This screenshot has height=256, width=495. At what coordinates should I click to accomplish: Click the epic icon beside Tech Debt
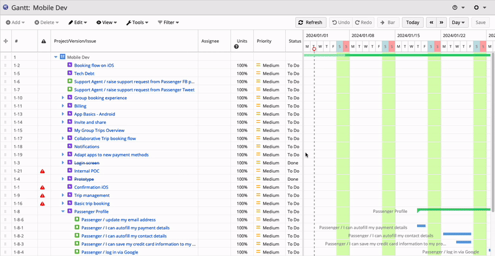(70, 73)
